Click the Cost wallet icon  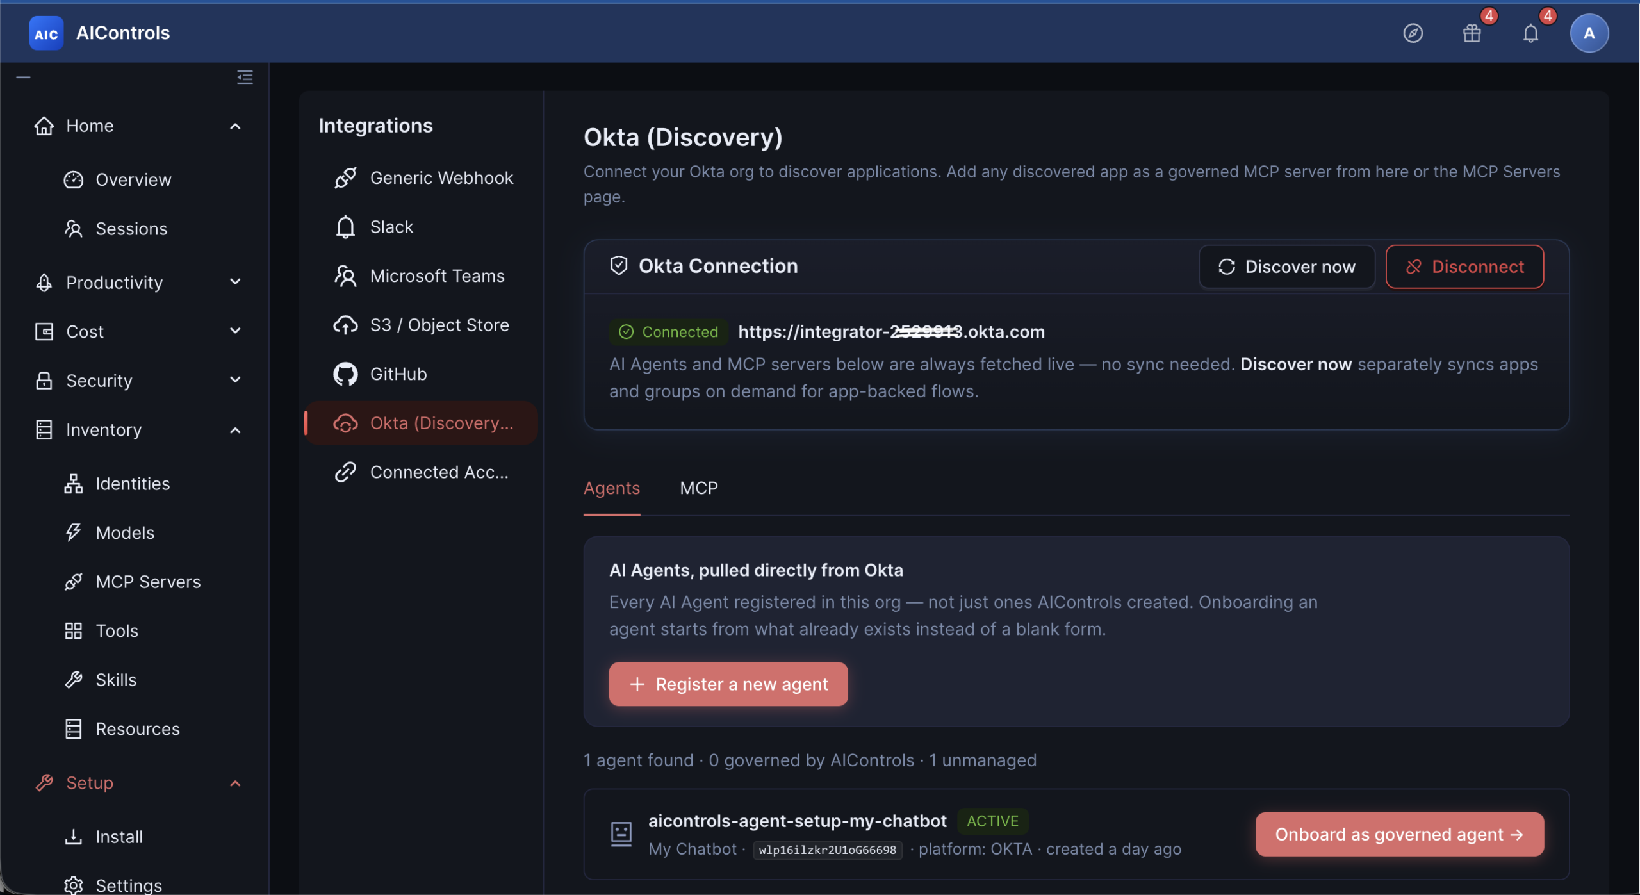44,332
